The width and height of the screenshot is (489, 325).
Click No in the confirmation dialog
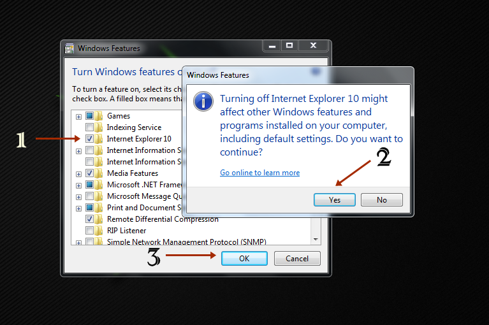pyautogui.click(x=382, y=199)
